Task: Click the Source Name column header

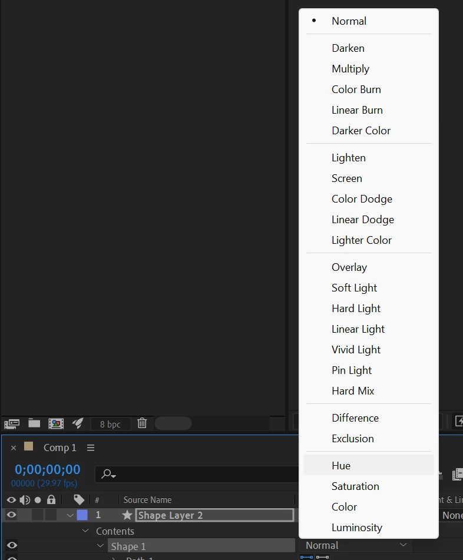Action: (147, 500)
